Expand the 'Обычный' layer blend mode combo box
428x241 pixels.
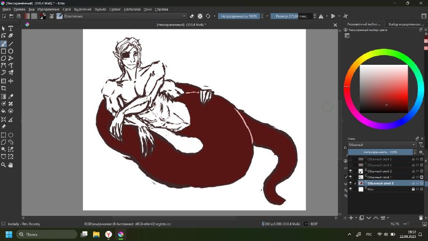[x=381, y=145]
